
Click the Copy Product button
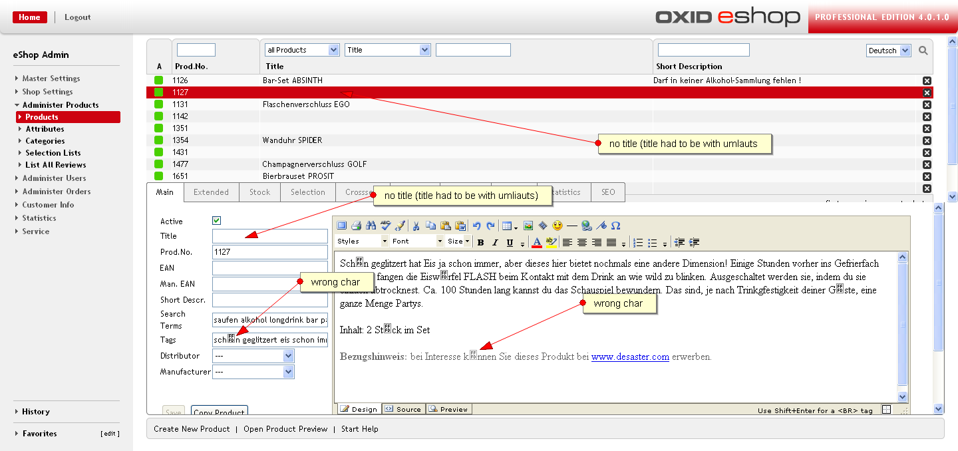pos(219,412)
